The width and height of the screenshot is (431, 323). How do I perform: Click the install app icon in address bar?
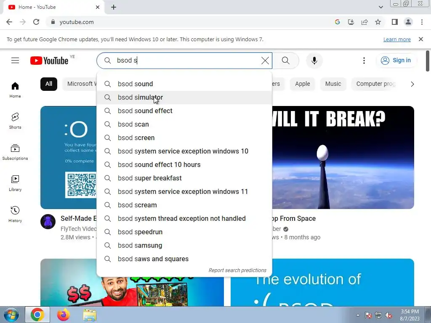click(351, 22)
